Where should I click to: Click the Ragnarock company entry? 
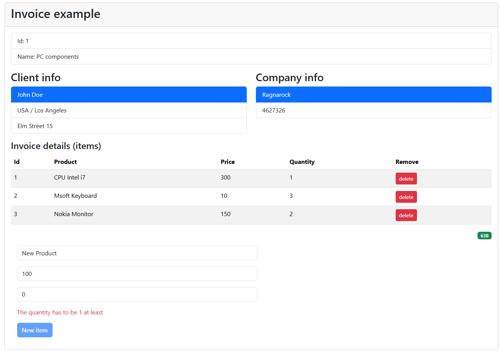[373, 95]
